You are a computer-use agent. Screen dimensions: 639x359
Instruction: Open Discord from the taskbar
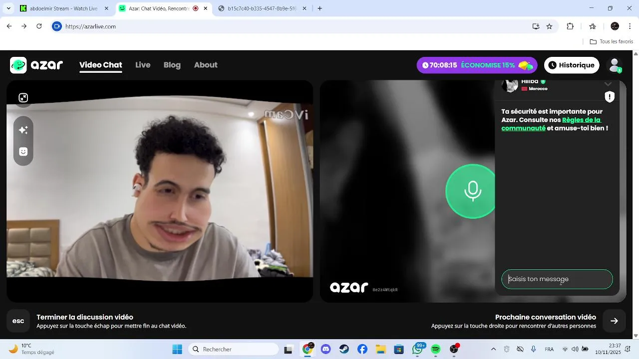326,350
